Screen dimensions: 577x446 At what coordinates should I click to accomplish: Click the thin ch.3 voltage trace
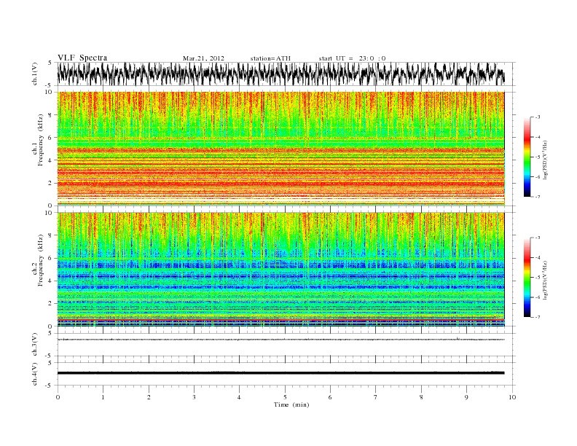(280, 340)
